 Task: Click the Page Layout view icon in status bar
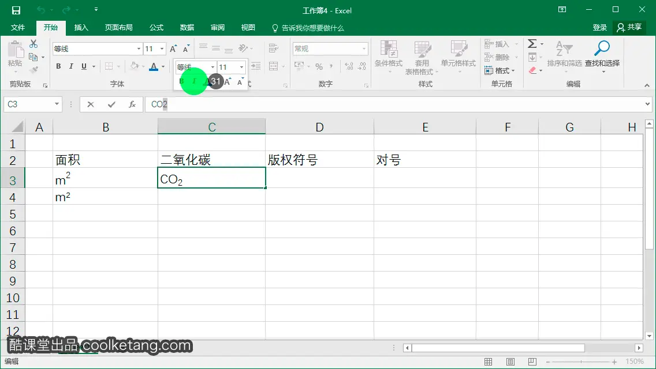click(x=510, y=362)
